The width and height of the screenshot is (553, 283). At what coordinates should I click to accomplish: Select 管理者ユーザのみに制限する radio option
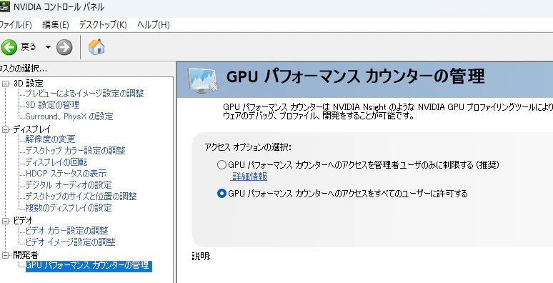point(221,165)
